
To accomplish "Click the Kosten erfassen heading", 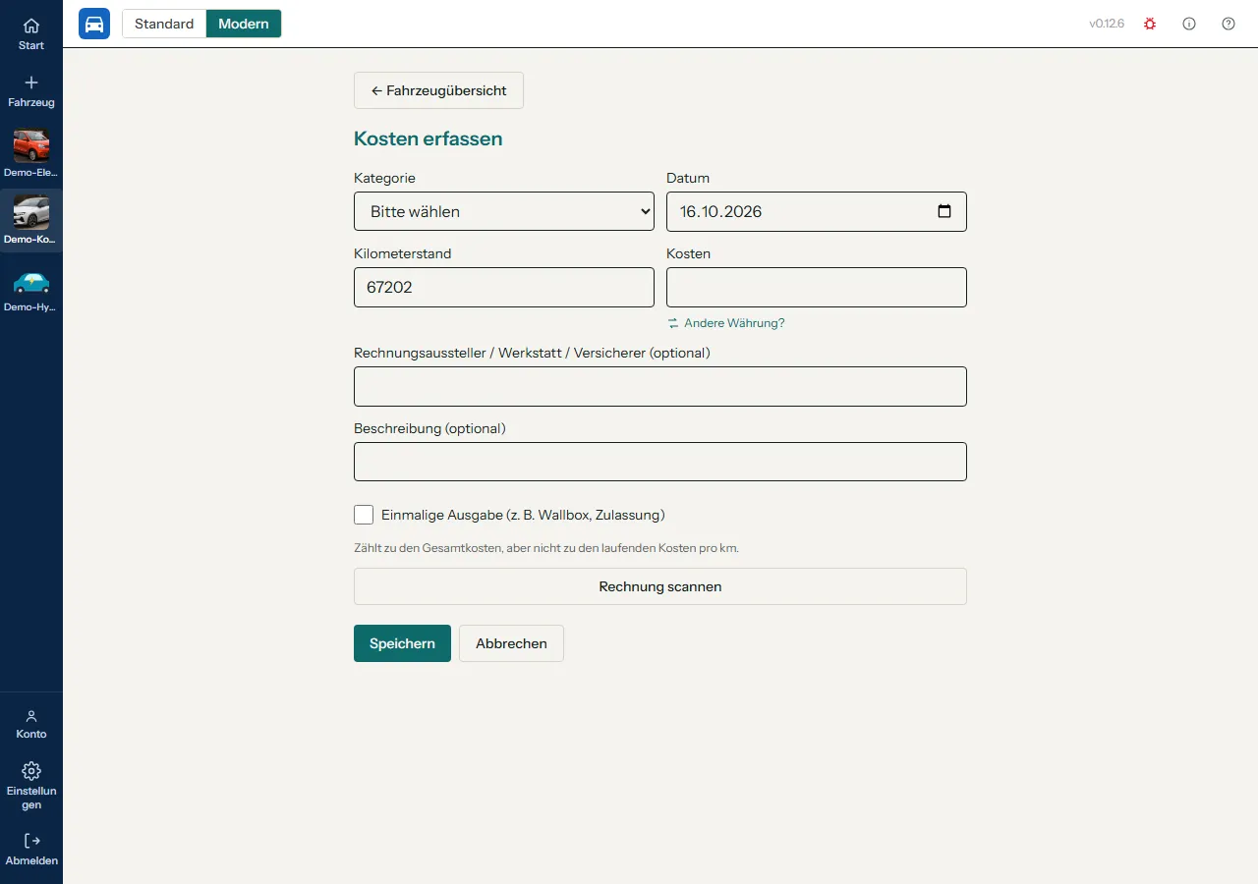I will 428,138.
